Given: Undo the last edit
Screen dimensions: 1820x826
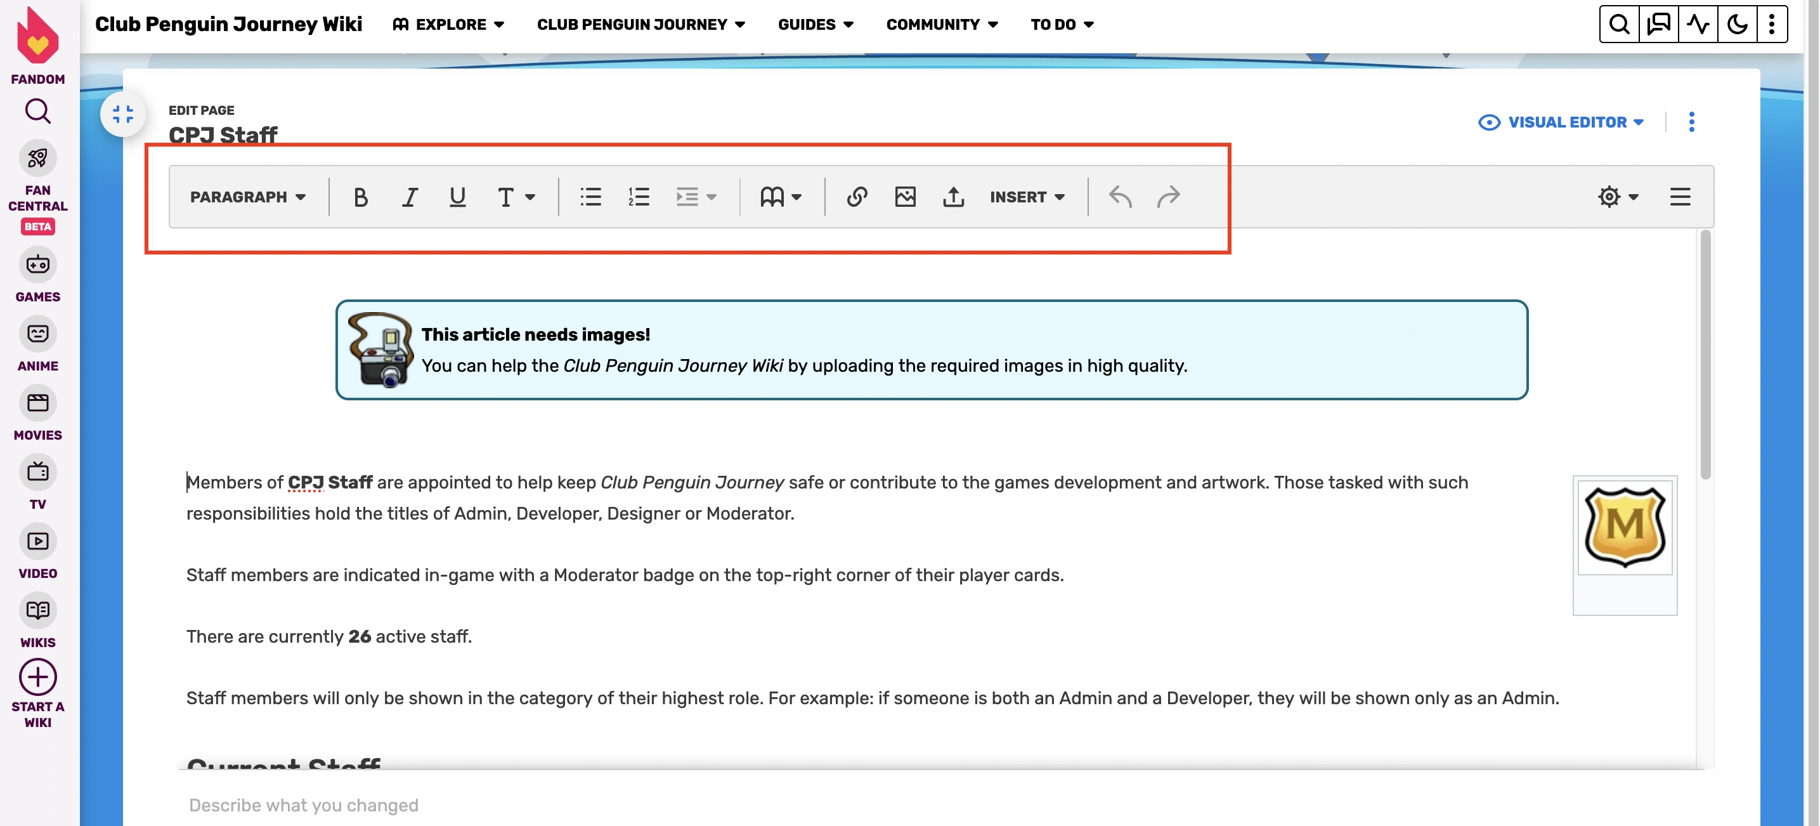Looking at the screenshot, I should (x=1120, y=197).
